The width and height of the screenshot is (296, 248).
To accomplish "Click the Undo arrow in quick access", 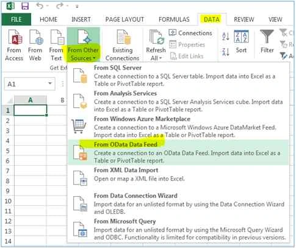I will click(x=40, y=6).
